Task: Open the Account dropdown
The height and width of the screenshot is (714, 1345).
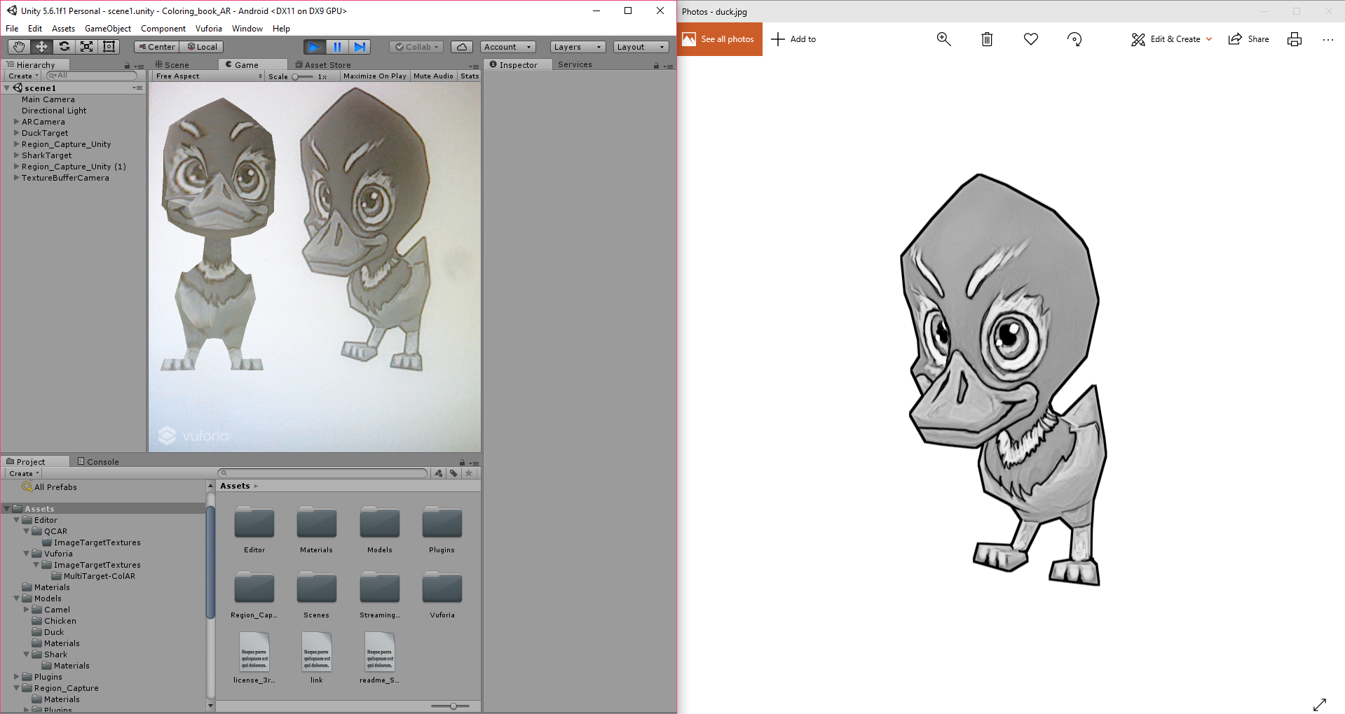Action: pos(508,47)
